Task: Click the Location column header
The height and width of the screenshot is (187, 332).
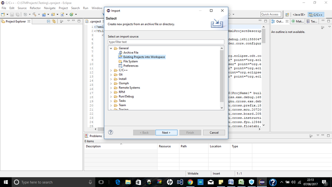Action: coord(219,146)
